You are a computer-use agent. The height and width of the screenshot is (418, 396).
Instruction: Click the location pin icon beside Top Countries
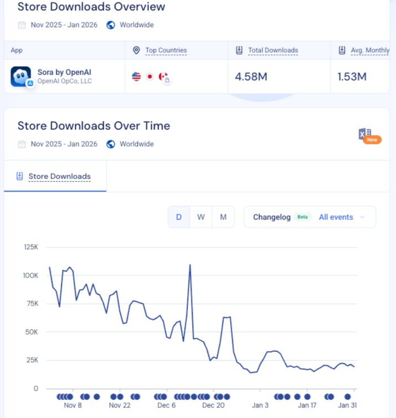[x=136, y=50]
